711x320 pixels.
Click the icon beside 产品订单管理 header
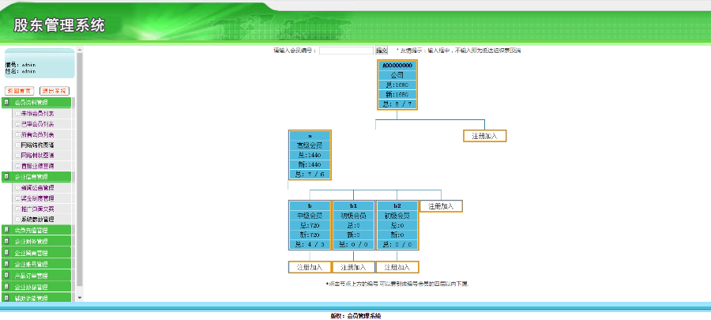(6, 275)
